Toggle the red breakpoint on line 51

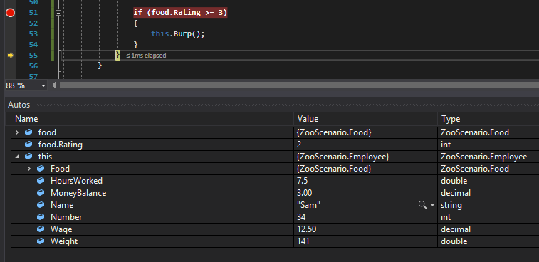pos(10,13)
